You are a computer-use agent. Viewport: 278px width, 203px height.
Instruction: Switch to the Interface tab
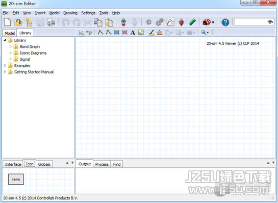[13, 164]
